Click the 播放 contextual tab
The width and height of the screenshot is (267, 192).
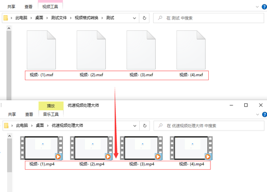point(51,106)
